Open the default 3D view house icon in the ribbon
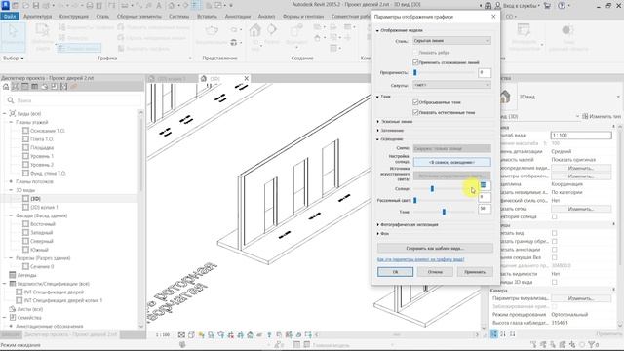The image size is (624, 351). coord(254,30)
